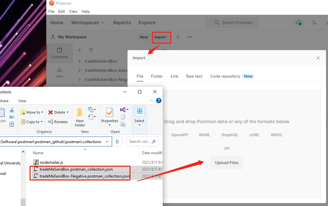
Task: Open the File menu in Postman
Action: tap(51, 11)
